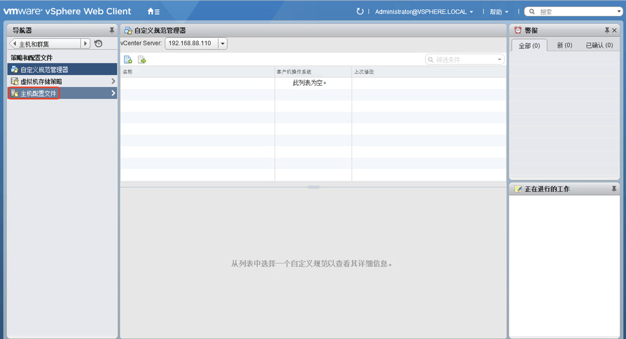Click the alarm clock icon in 警报 header
The width and height of the screenshot is (626, 339).
click(x=518, y=30)
